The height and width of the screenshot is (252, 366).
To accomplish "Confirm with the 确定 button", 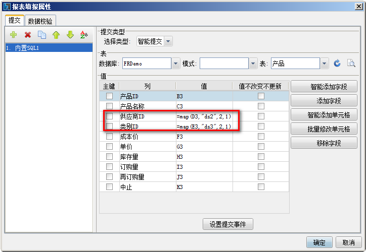I will (x=319, y=242).
